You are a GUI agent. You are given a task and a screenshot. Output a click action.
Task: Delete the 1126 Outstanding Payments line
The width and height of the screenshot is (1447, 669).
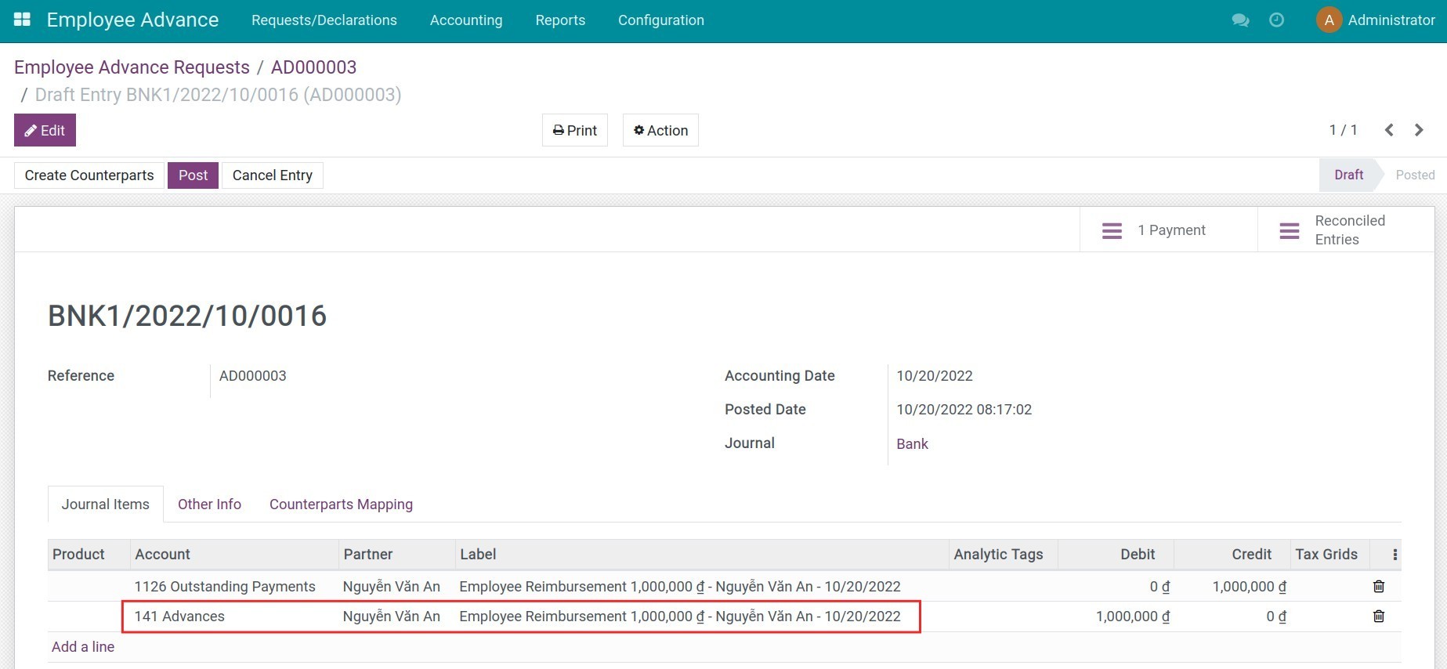1378,587
